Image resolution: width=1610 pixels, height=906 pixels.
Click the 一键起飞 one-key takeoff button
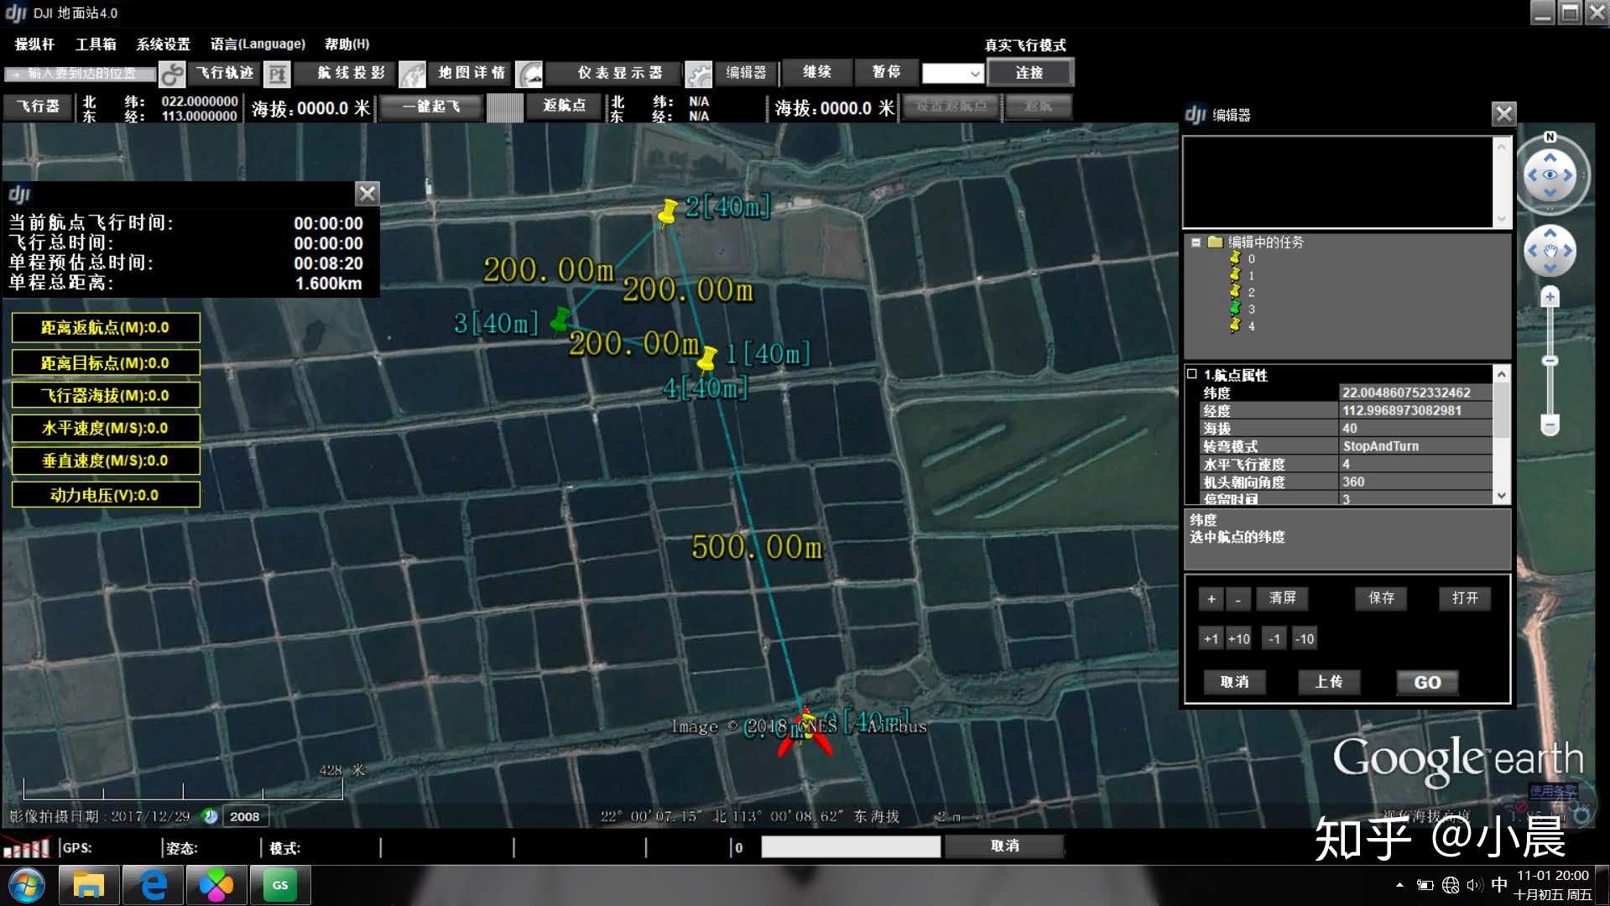(x=431, y=107)
